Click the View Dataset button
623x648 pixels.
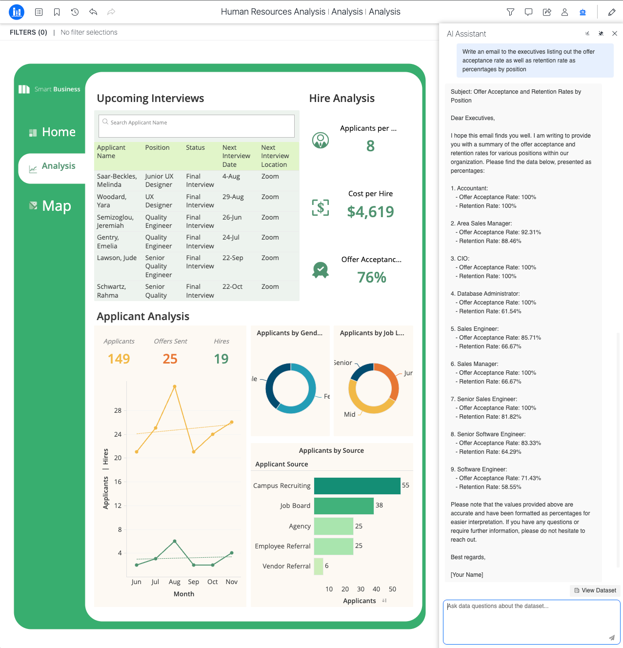595,590
